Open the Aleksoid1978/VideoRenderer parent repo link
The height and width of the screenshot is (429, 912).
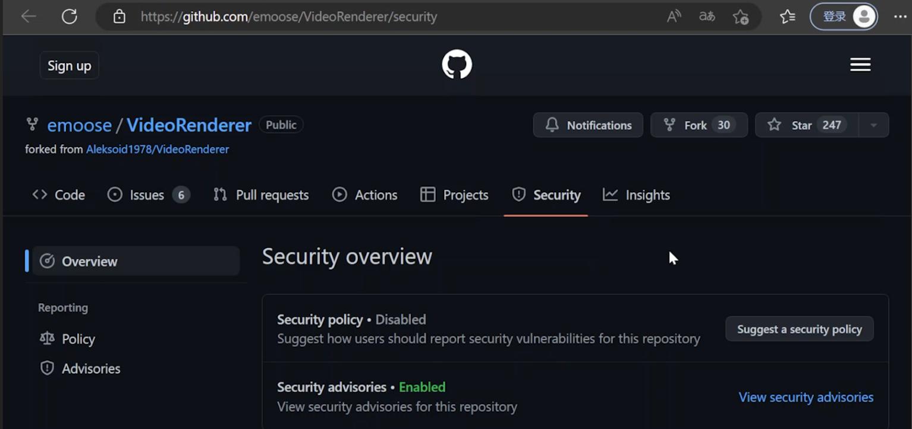point(158,150)
